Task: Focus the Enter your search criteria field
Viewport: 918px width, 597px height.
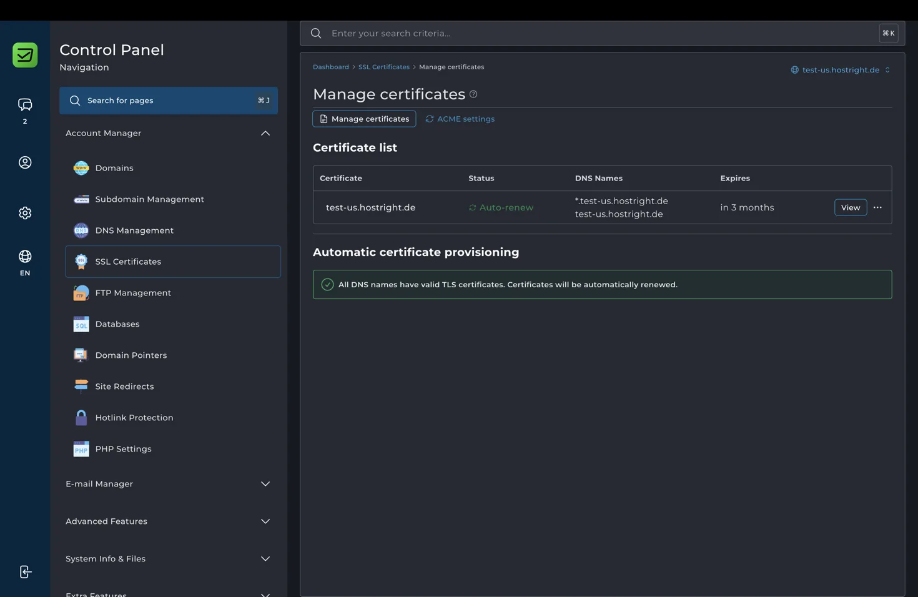Action: click(x=602, y=33)
